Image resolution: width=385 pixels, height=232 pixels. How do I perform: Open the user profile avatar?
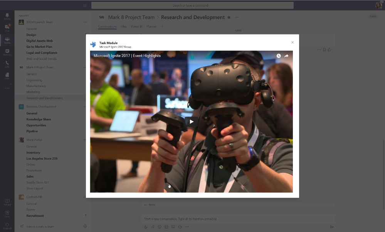[378, 5]
